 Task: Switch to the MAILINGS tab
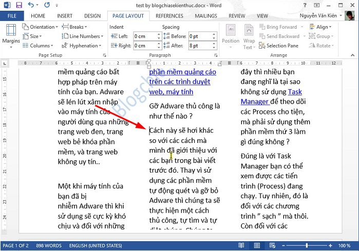[206, 16]
